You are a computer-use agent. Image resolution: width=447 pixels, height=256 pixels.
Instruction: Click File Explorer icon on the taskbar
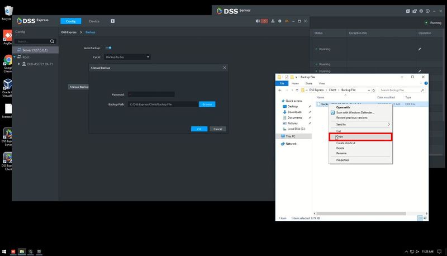22,252
